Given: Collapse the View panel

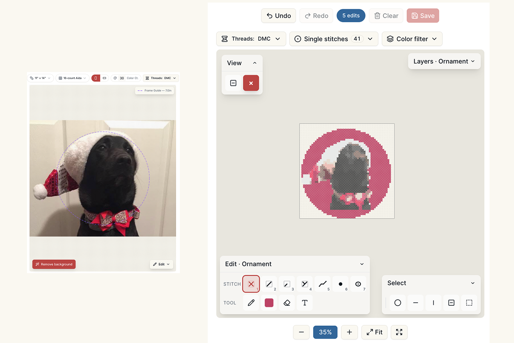Looking at the screenshot, I should click(255, 63).
